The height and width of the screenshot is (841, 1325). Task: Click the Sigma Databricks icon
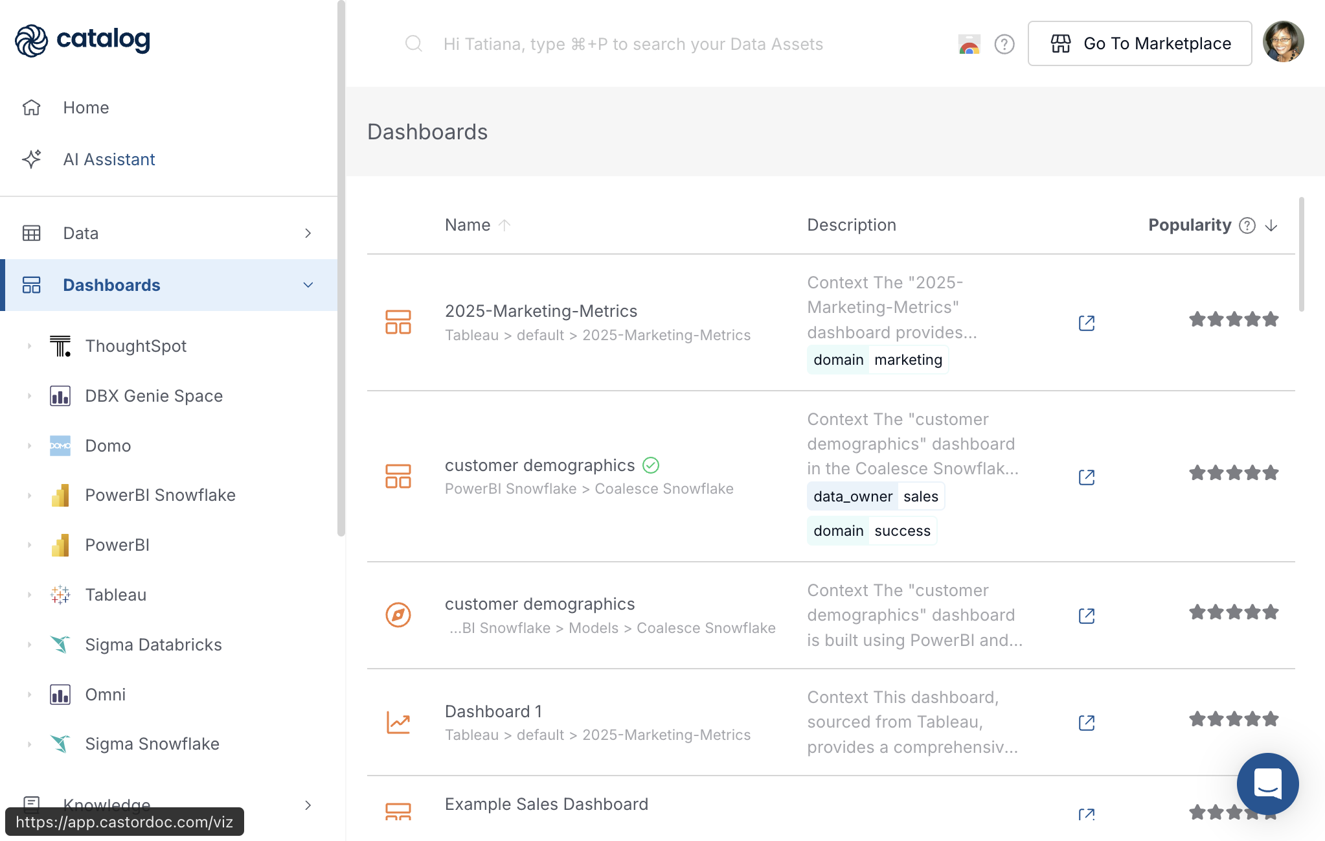pyautogui.click(x=60, y=645)
